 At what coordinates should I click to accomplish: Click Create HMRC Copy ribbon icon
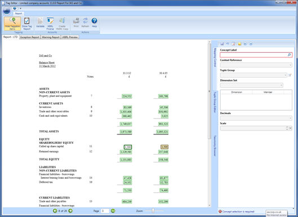62,24
